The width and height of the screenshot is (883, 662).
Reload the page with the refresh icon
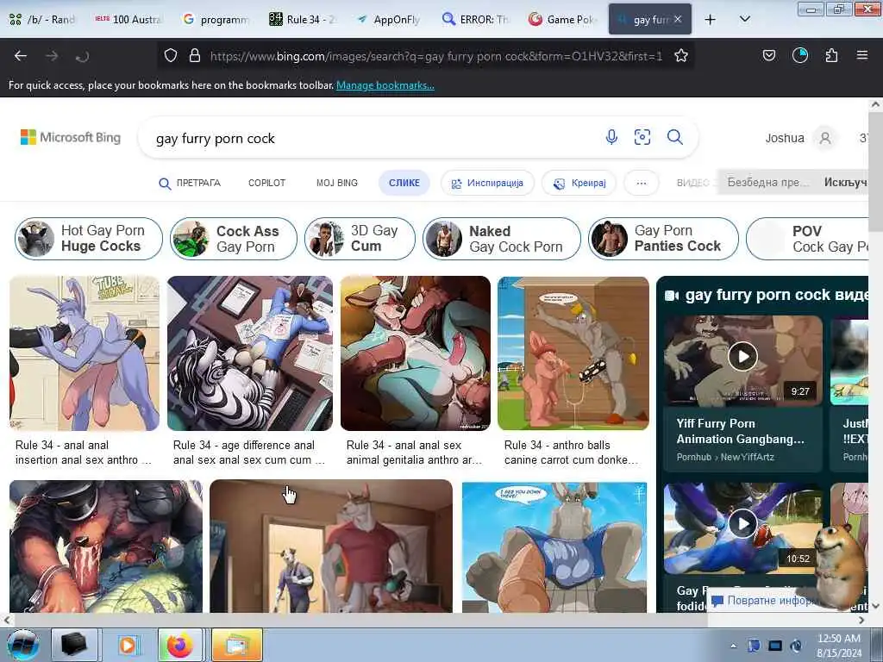coord(82,56)
